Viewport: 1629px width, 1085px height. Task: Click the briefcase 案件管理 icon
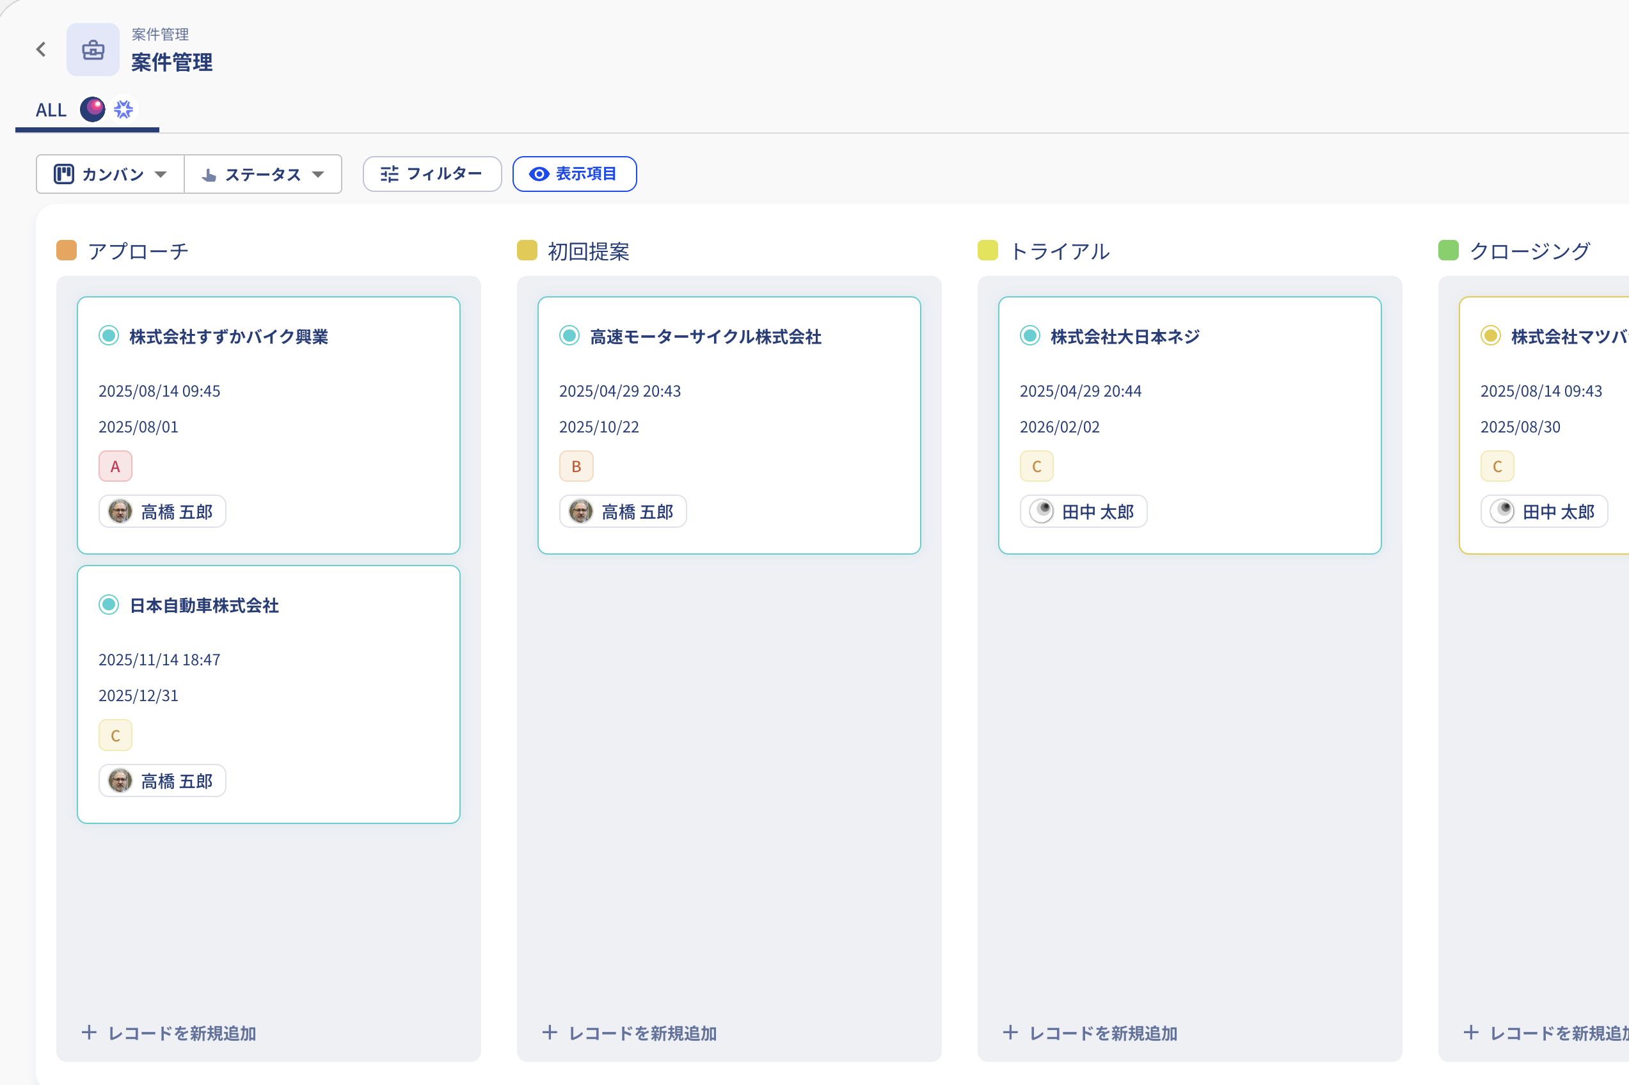pyautogui.click(x=93, y=50)
